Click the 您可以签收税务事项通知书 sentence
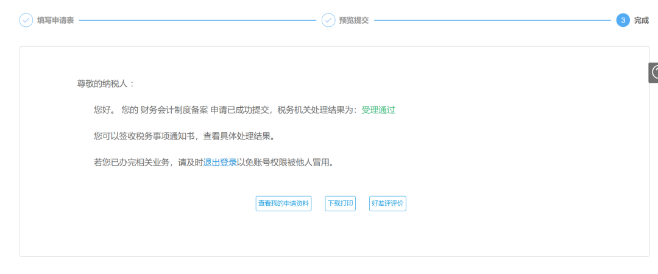Image resolution: width=658 pixels, height=274 pixels. pyautogui.click(x=144, y=136)
